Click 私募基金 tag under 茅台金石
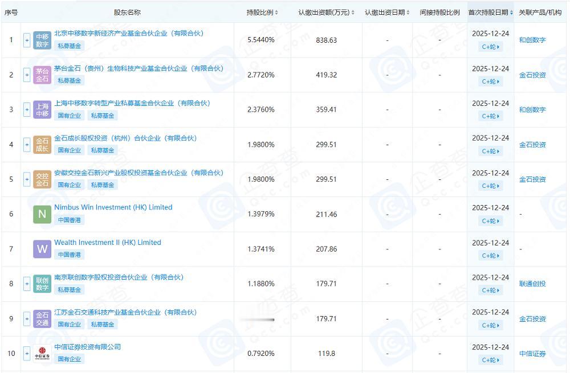 (x=70, y=81)
